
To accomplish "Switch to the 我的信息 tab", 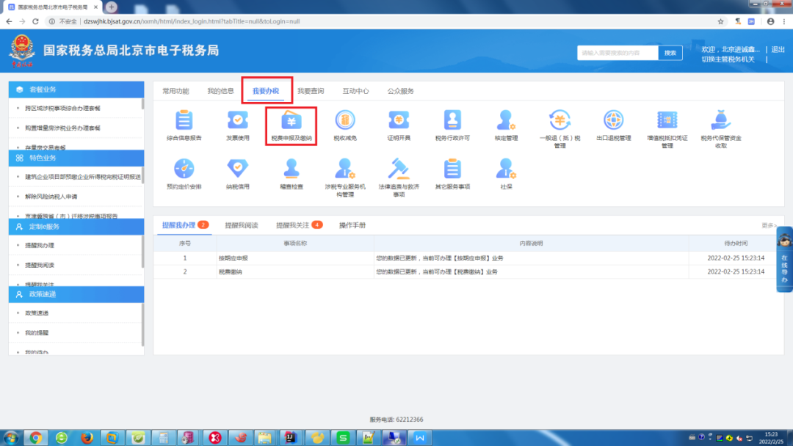I will [x=220, y=91].
